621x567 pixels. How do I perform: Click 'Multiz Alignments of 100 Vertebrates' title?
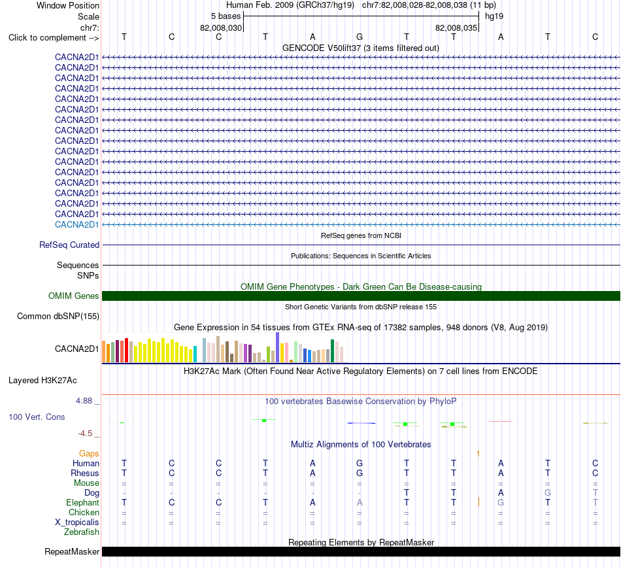(361, 445)
